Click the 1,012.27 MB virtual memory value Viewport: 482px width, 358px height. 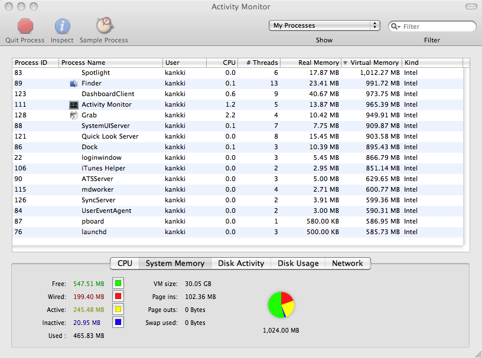pos(380,73)
